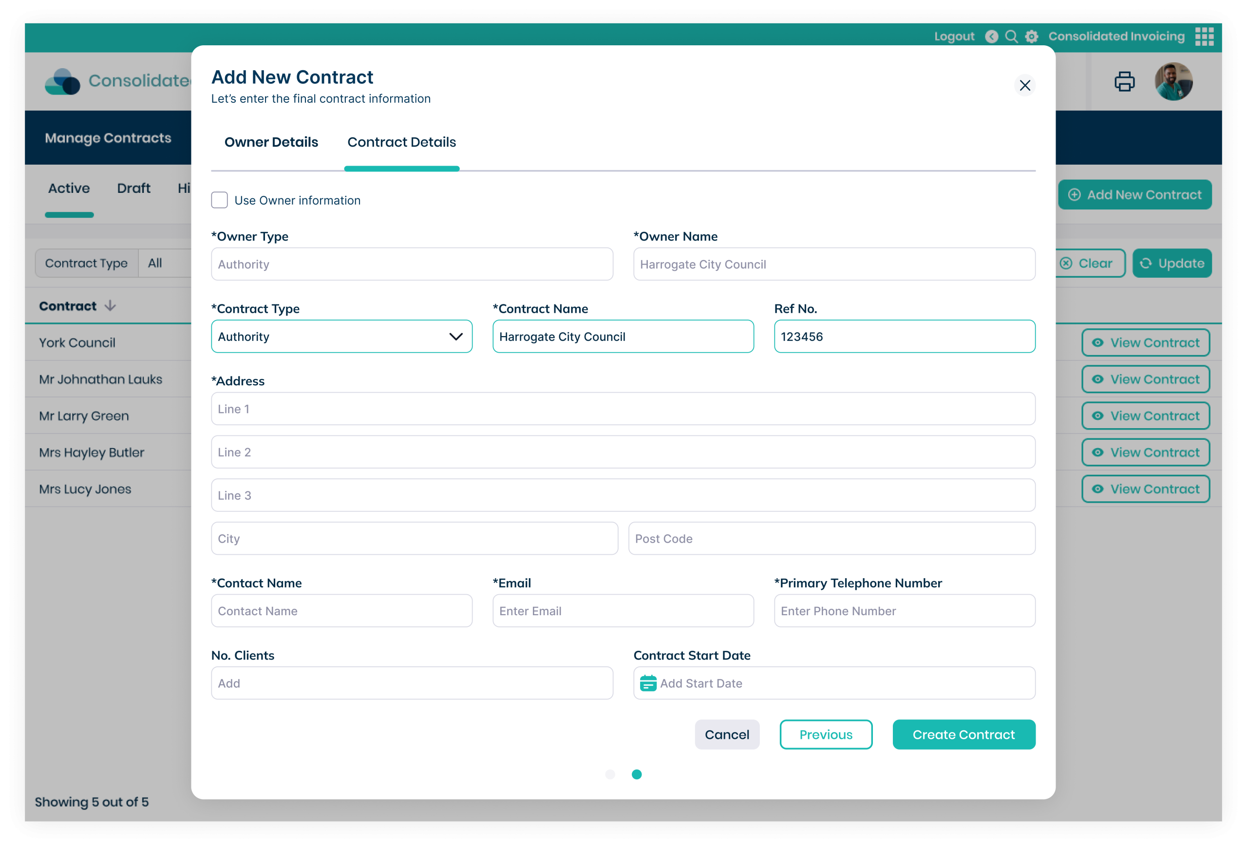View contract for York Council row
Viewport: 1247px width, 848px height.
click(x=1146, y=343)
